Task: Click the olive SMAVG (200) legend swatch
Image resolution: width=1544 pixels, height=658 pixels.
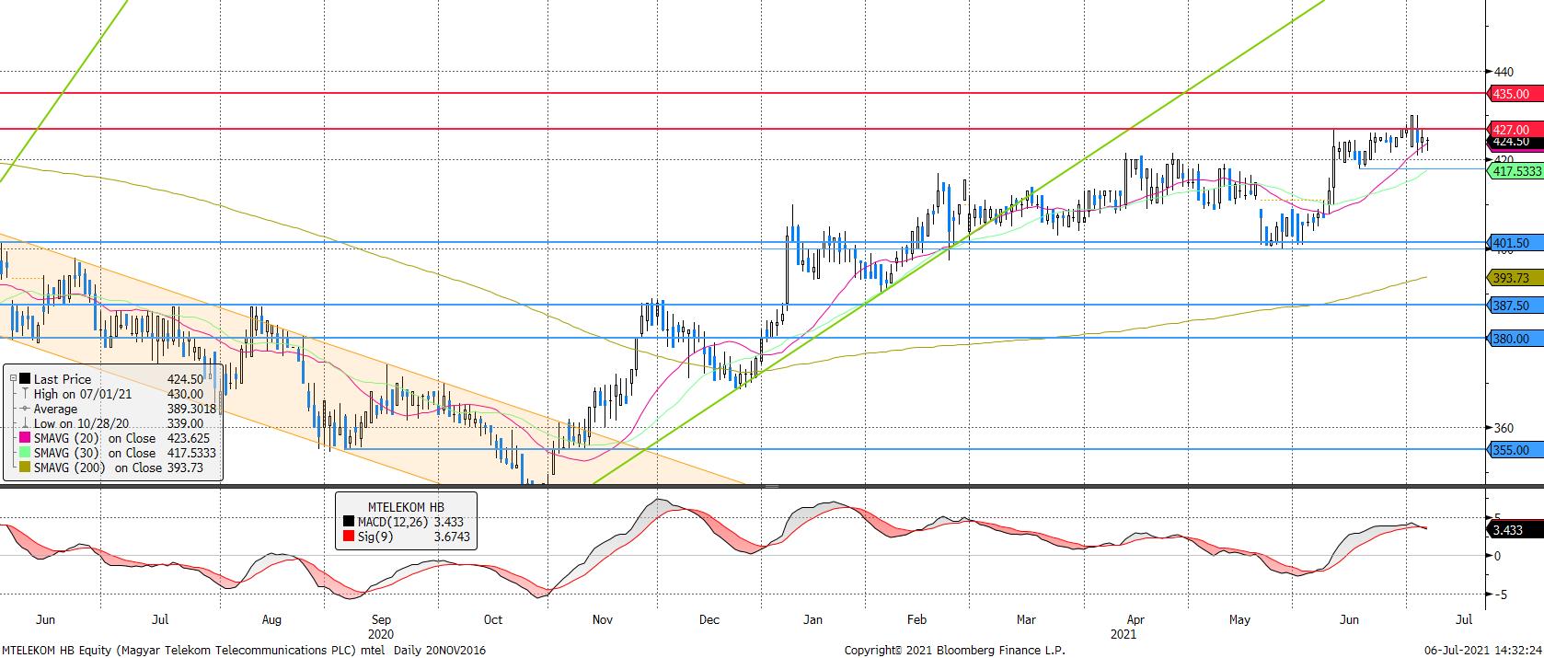Action: 24,468
